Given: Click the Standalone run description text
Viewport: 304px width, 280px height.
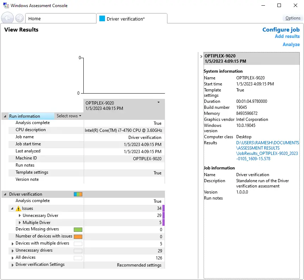Looking at the screenshot, I should 262,183.
